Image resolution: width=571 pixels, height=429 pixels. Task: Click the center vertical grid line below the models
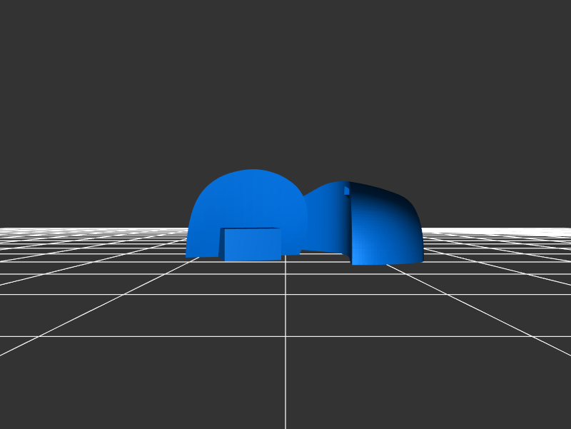pyautogui.click(x=285, y=343)
